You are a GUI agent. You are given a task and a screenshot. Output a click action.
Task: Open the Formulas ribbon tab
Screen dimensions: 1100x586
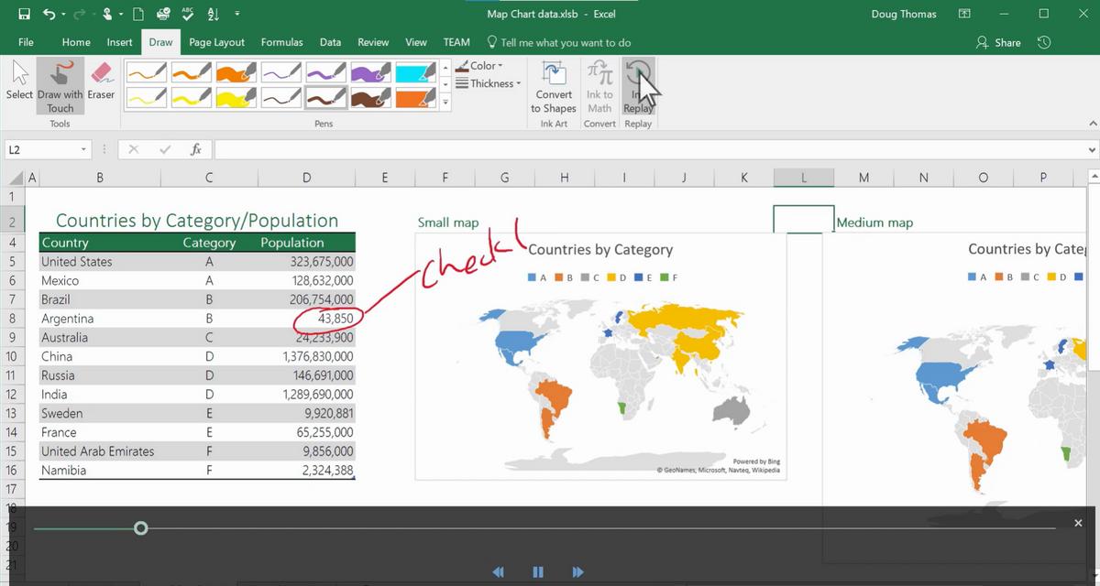tap(281, 42)
